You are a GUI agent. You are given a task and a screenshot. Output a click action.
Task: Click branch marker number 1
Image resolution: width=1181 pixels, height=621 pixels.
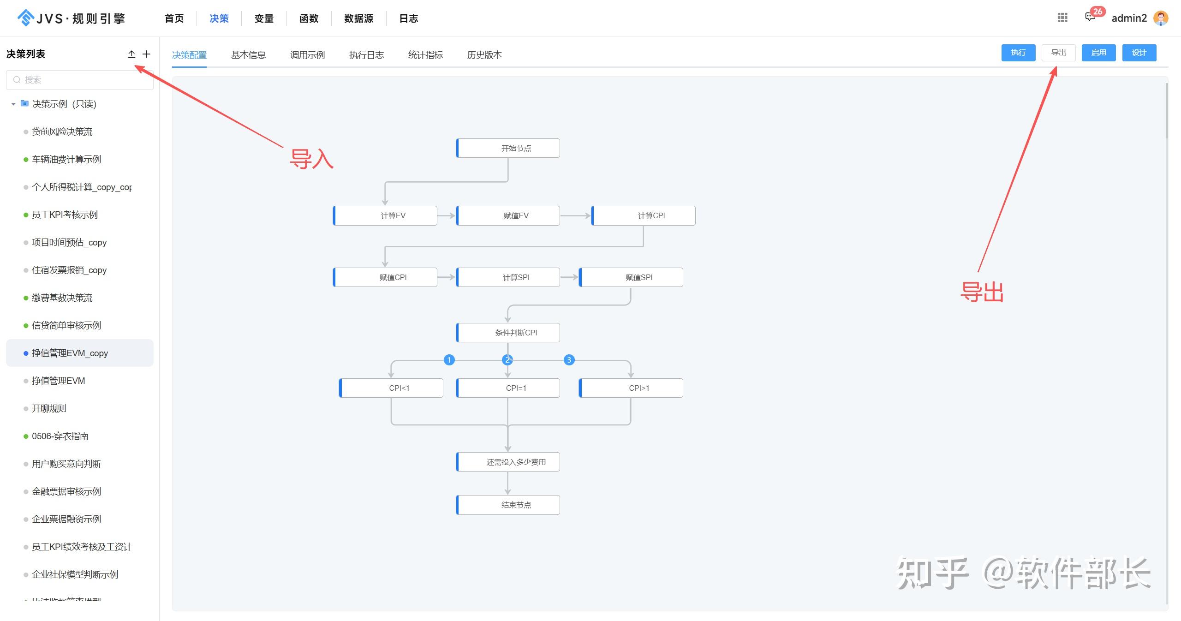click(449, 360)
